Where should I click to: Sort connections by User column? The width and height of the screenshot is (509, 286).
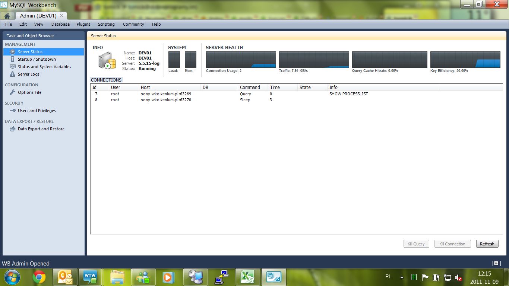(124, 88)
